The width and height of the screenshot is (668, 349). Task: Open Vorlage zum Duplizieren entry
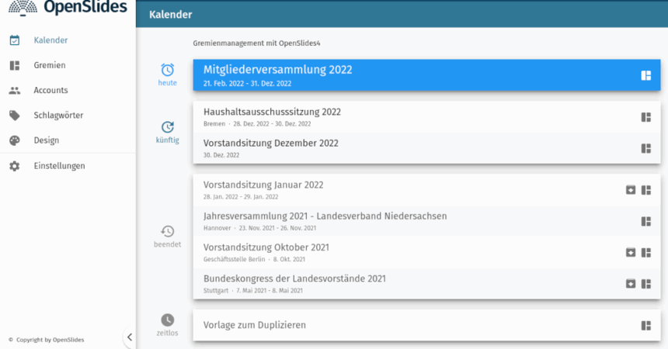click(x=426, y=325)
